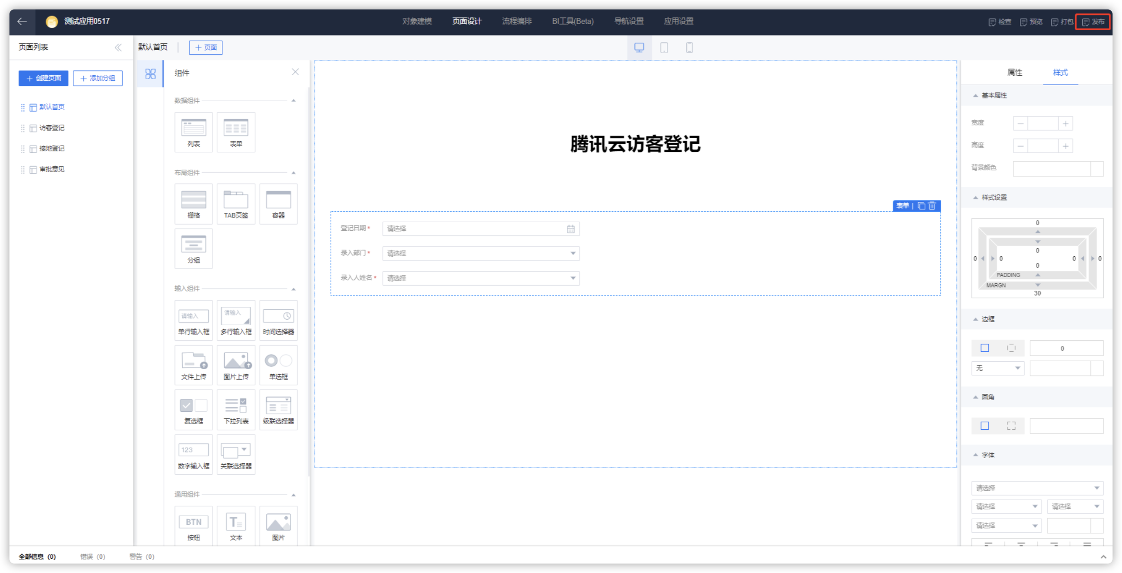
Task: Select the file upload (文件上传) component
Action: [x=193, y=365]
